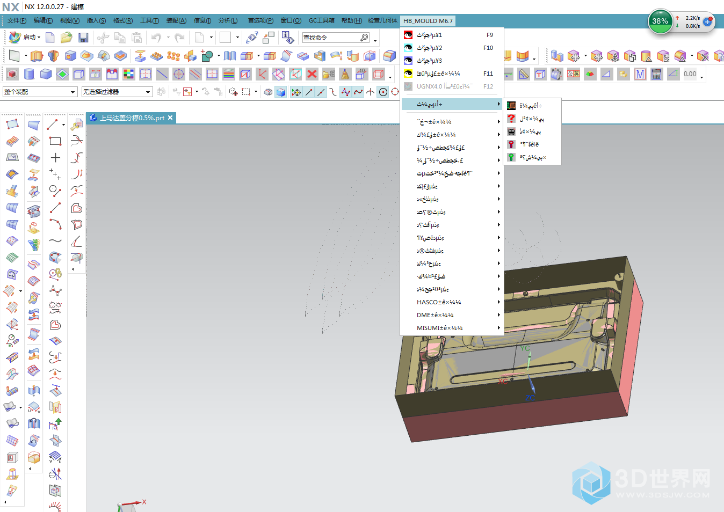The width and height of the screenshot is (724, 512).
Task: Click the HB_MOULD M6.7 menu
Action: [428, 21]
